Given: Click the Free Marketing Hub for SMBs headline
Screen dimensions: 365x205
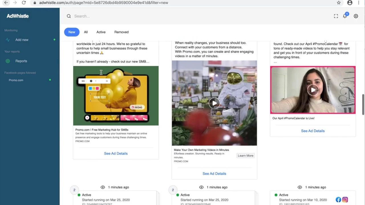Looking at the screenshot, I should [x=102, y=130].
